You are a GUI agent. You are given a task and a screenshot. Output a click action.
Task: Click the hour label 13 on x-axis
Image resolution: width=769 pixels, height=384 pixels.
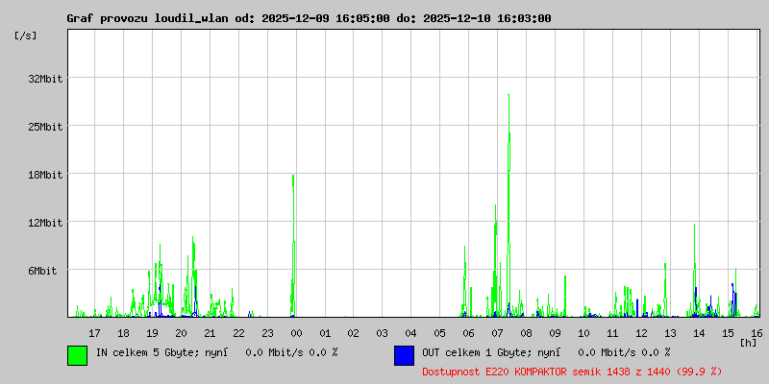[x=670, y=333]
